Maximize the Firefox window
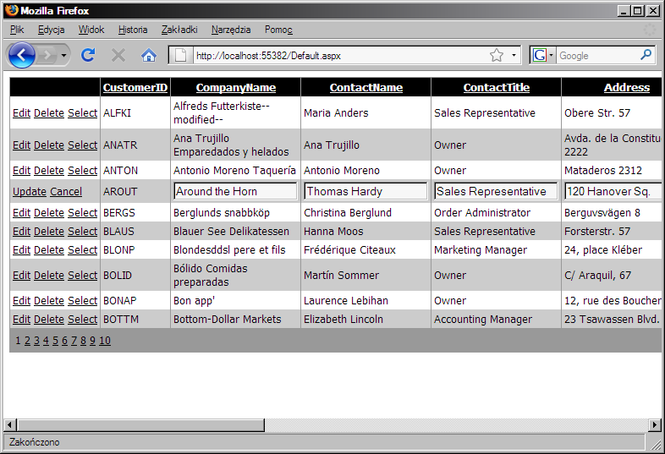 (x=637, y=11)
